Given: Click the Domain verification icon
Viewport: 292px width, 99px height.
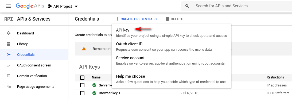Looking at the screenshot, I should click(9, 76).
